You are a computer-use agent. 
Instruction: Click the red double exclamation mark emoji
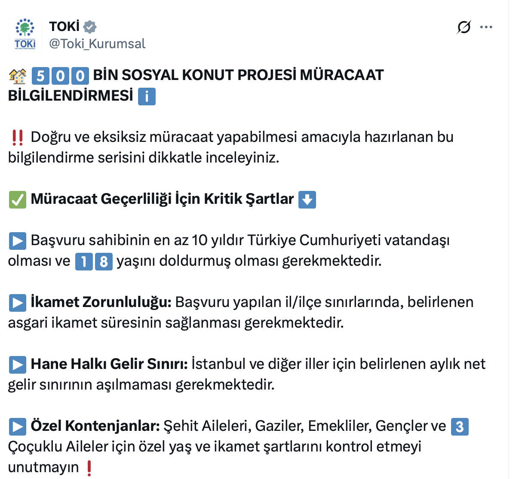click(x=18, y=138)
